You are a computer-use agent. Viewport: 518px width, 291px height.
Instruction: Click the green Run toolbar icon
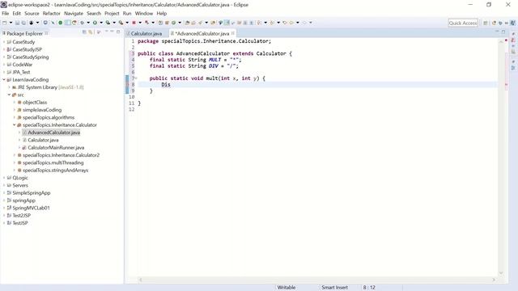[x=95, y=23]
